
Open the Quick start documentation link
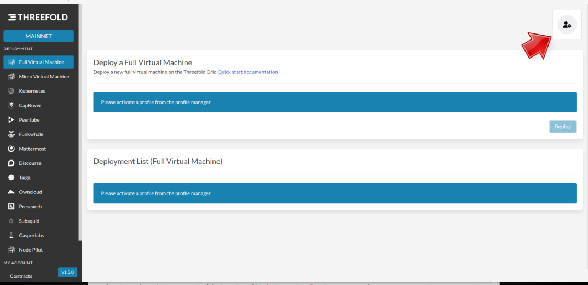247,72
